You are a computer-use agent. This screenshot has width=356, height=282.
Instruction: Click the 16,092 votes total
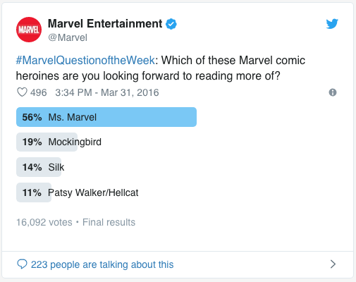44,222
